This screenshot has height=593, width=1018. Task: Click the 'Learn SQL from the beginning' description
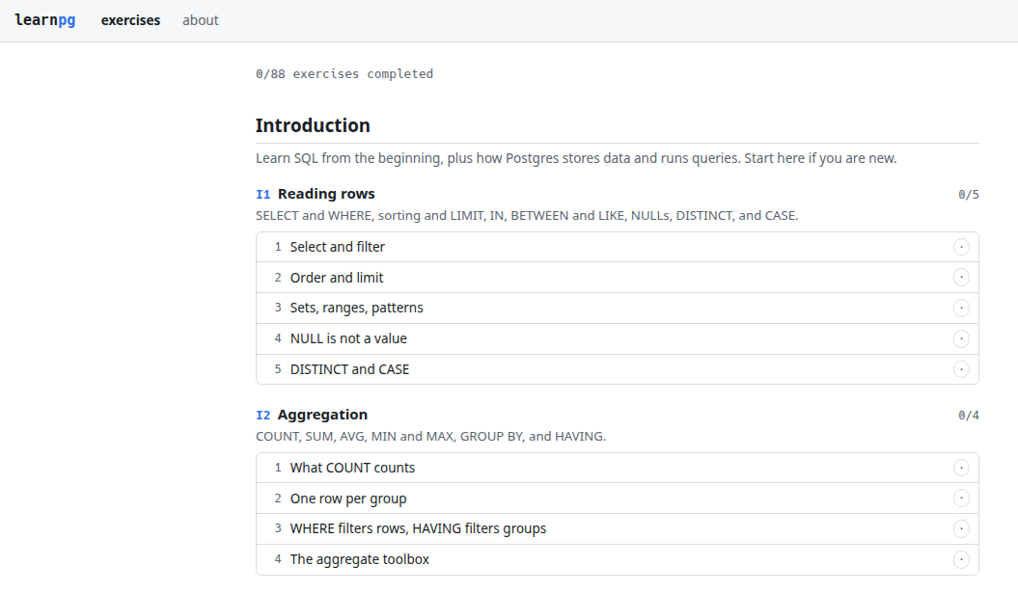[576, 158]
